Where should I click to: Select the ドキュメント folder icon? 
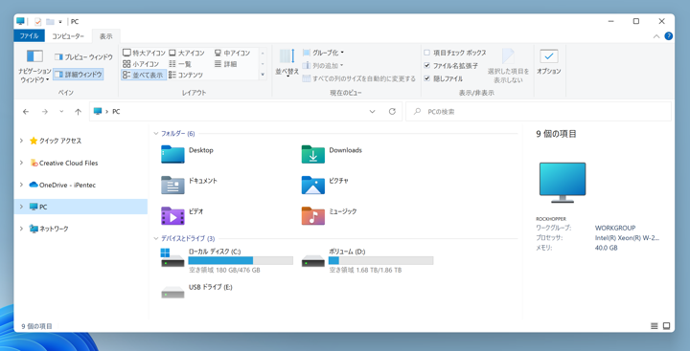[172, 185]
